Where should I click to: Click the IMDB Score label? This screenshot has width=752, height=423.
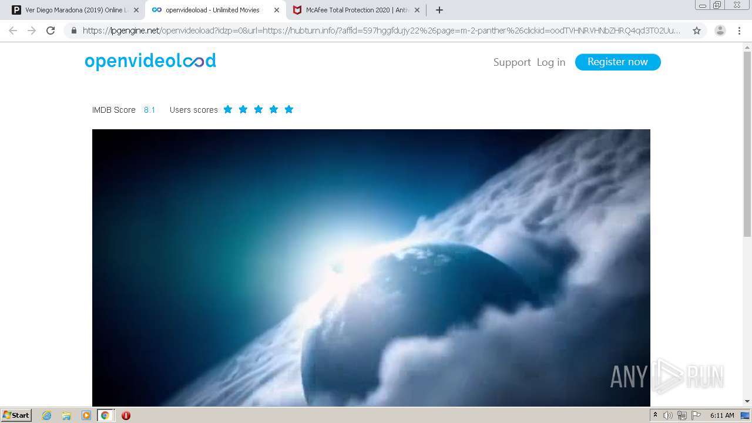(114, 110)
